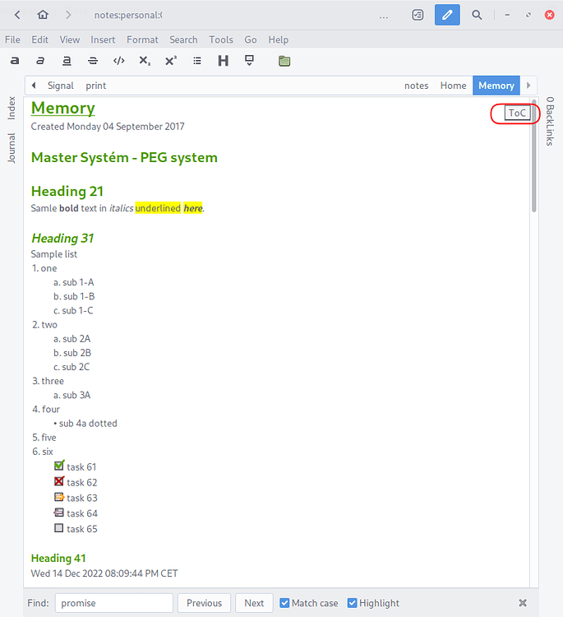Switch to the Signal path tab

(61, 86)
